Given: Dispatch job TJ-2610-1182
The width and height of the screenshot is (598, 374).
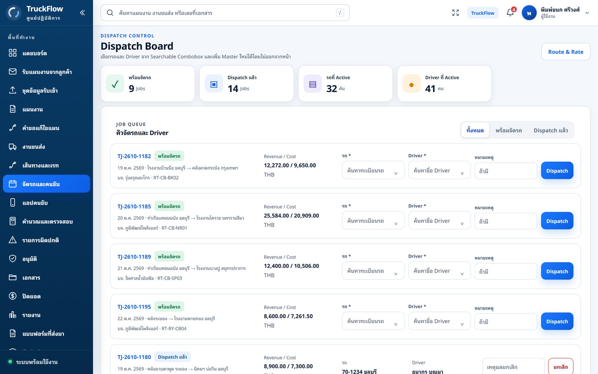Looking at the screenshot, I should [557, 171].
